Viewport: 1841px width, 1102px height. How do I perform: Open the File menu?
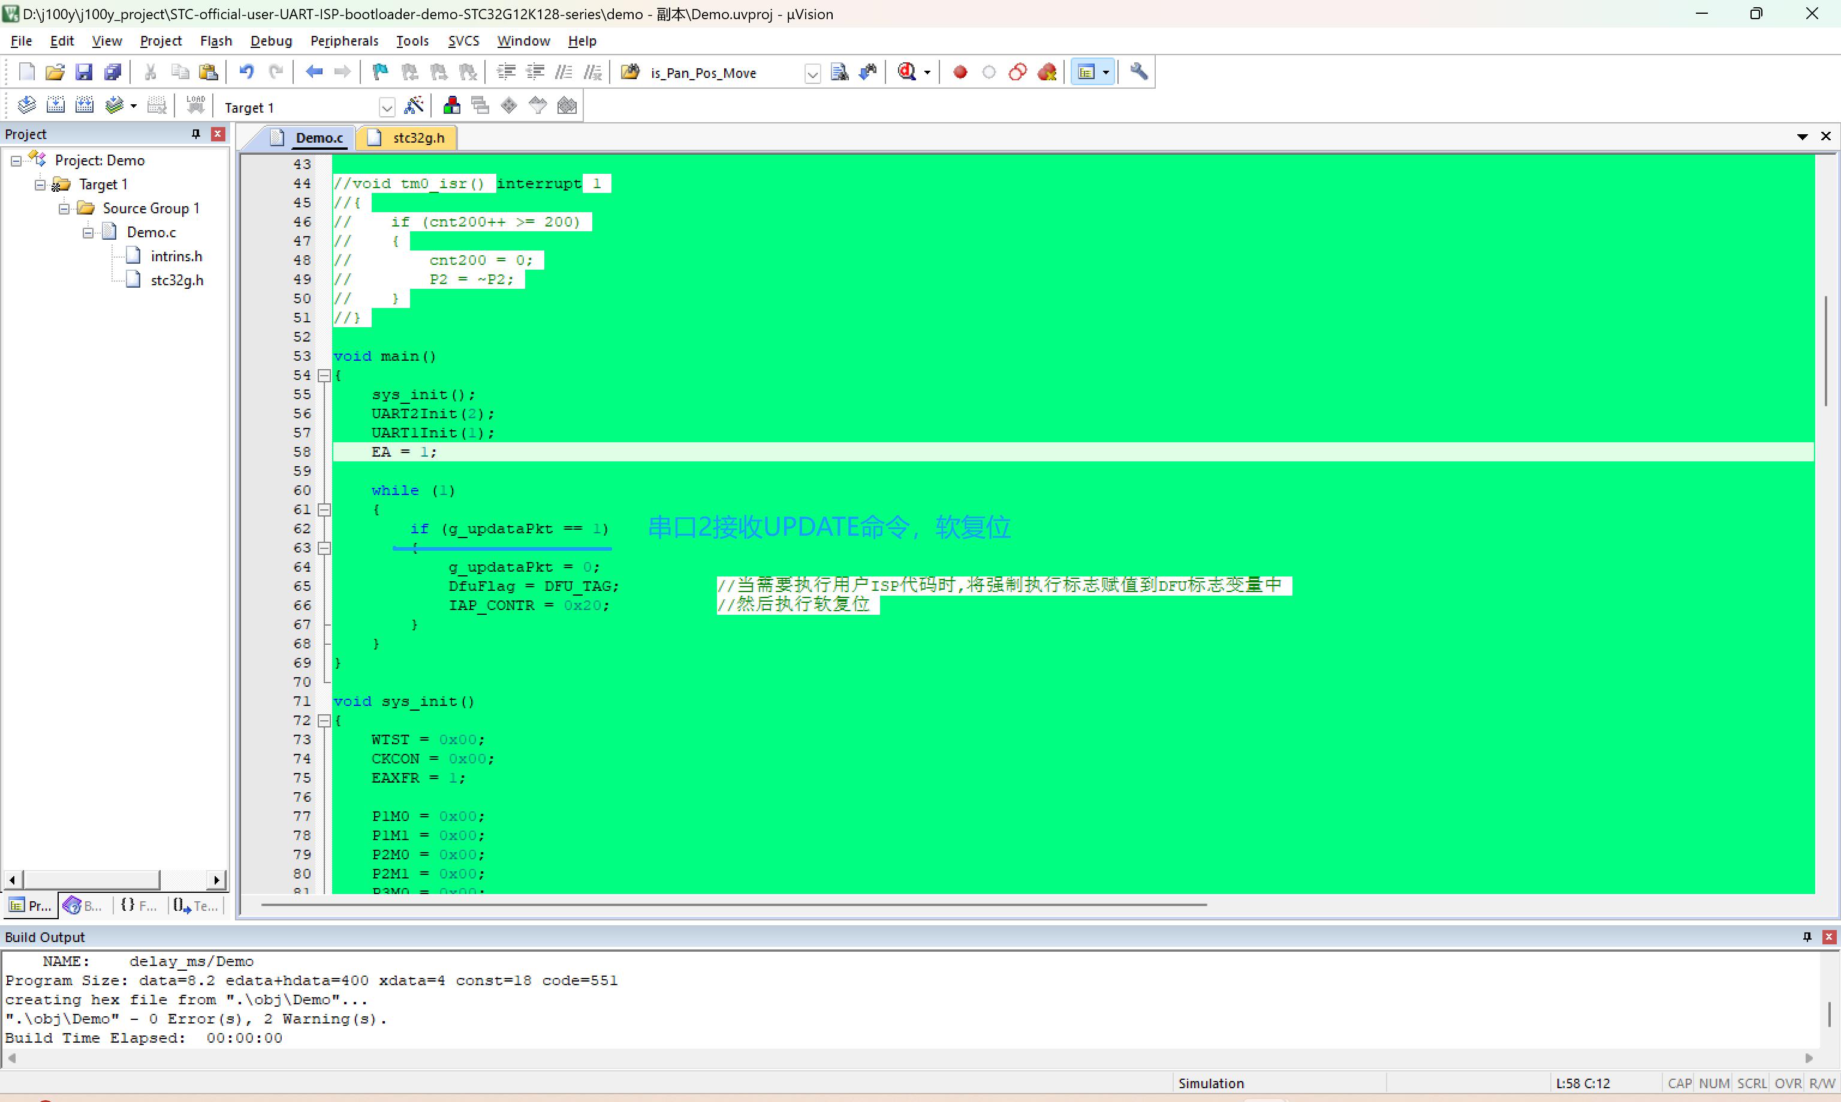click(22, 41)
